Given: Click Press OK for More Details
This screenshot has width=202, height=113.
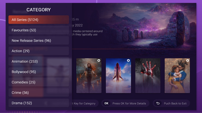Looking at the screenshot, I should click(x=129, y=103).
